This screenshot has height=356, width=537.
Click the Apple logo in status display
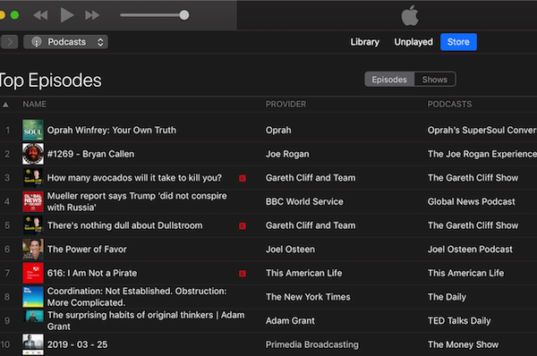tap(410, 15)
